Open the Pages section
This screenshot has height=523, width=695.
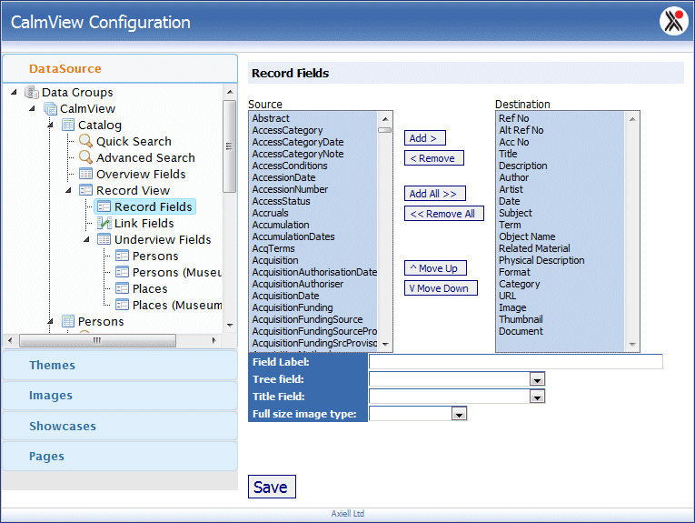coord(120,456)
